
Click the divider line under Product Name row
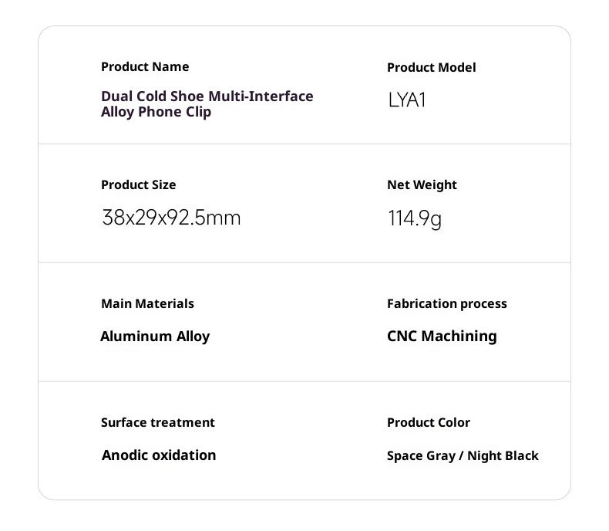[304, 144]
